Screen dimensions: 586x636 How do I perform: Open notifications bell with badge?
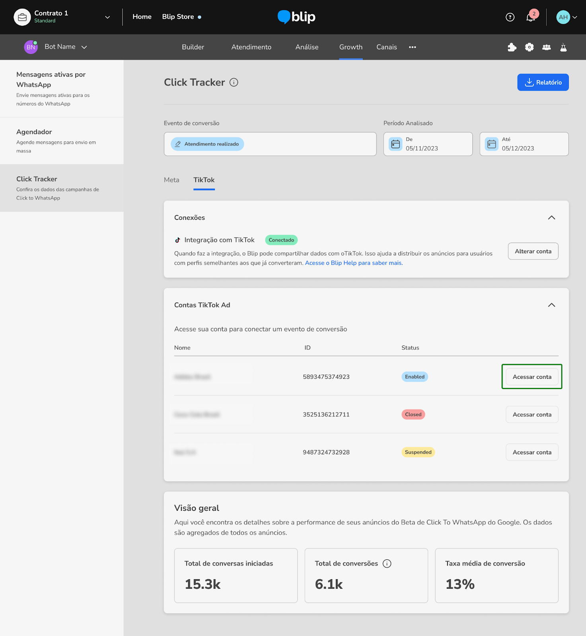click(531, 16)
